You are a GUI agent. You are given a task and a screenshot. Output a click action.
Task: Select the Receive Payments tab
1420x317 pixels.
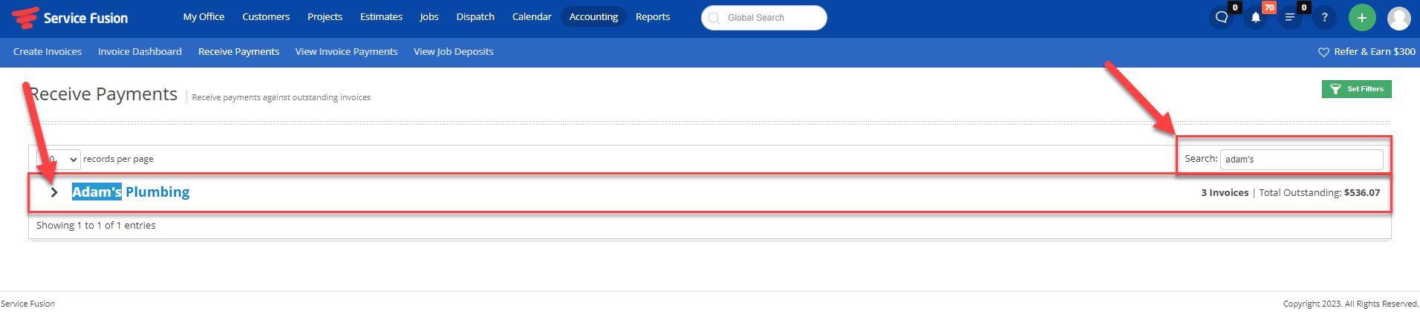point(238,52)
